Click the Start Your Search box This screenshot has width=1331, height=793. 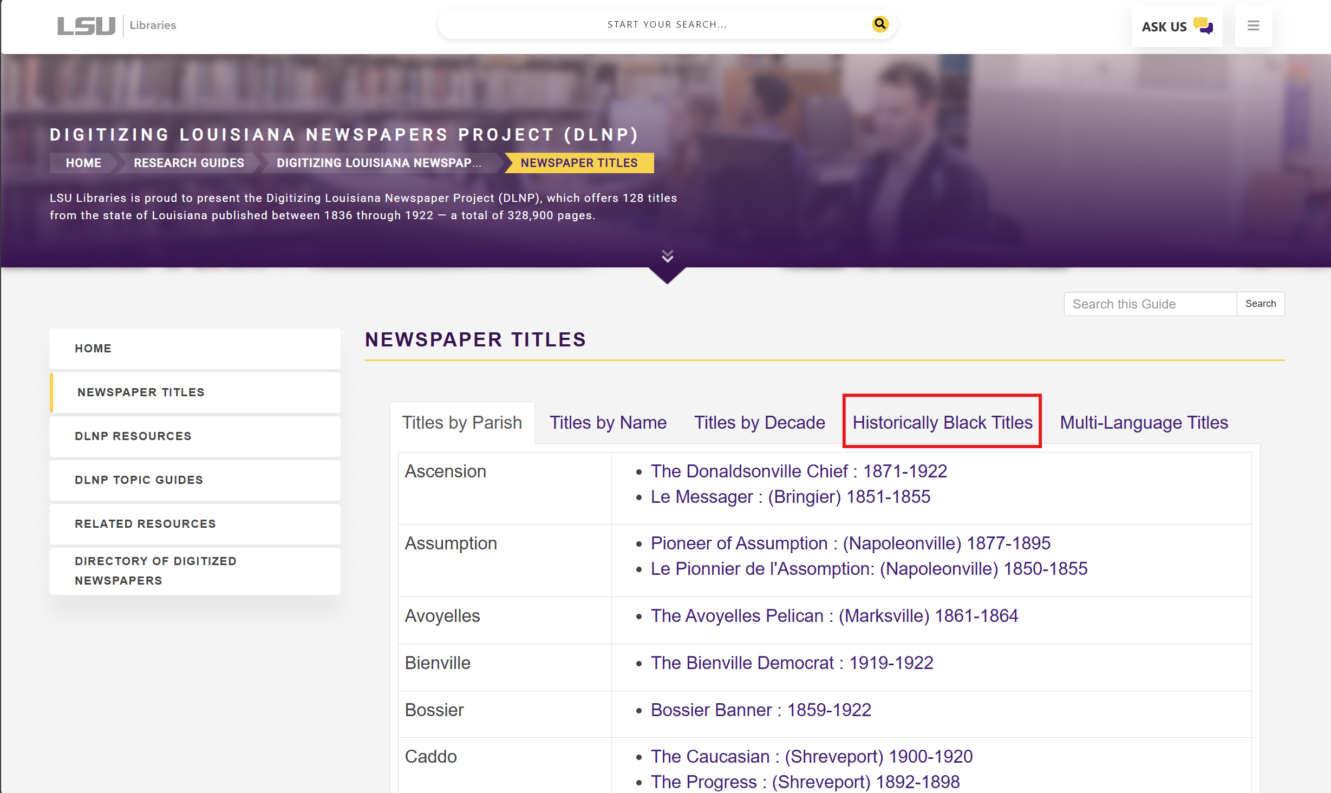coord(666,24)
